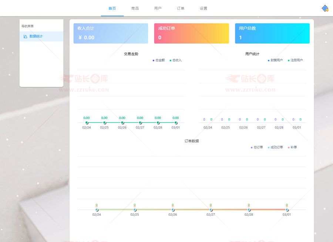Click the 03/01 data point in 订单数据
This screenshot has width=333, height=242.
point(287,209)
